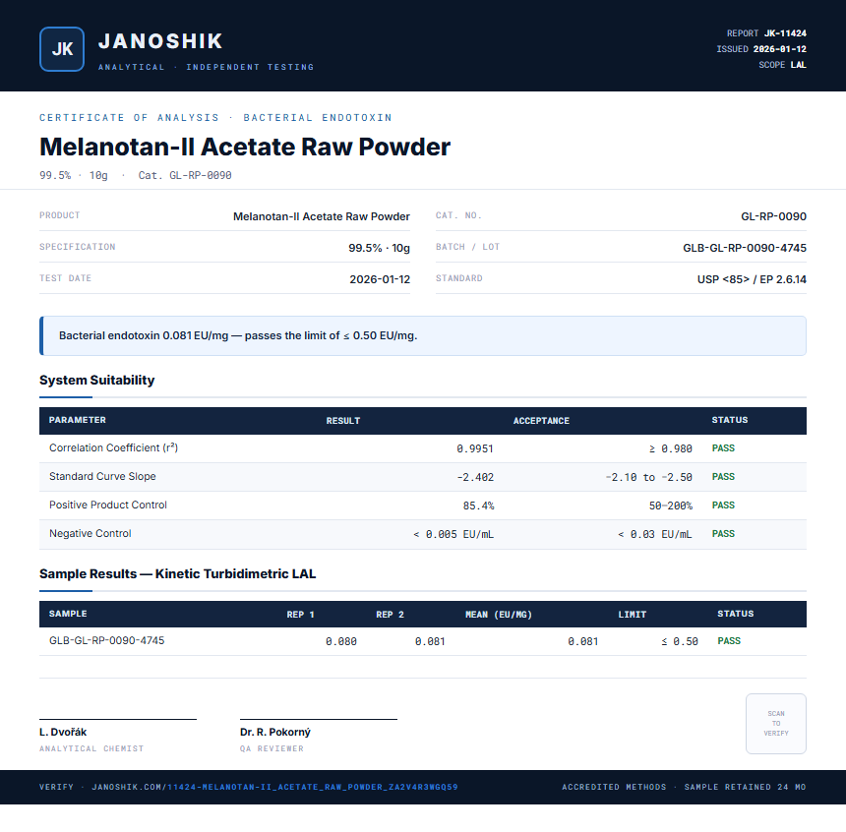846x832 pixels.
Task: Click the sample name GLB-GL-RP-0090-4745 in results table
Action: 107,640
